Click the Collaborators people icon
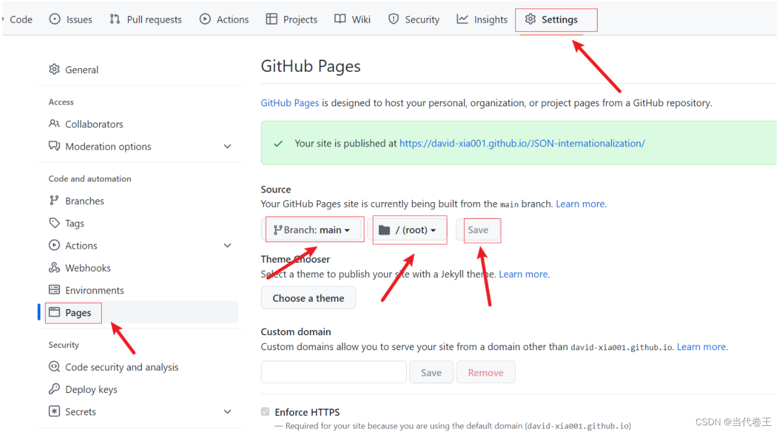Image resolution: width=780 pixels, height=432 pixels. click(54, 124)
